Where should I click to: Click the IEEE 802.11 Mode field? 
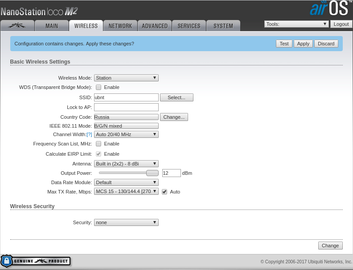(x=126, y=126)
